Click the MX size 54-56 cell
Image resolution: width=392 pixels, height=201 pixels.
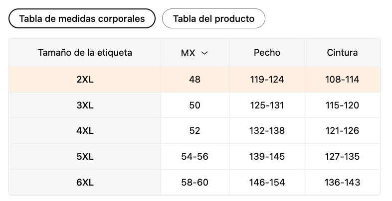point(195,157)
